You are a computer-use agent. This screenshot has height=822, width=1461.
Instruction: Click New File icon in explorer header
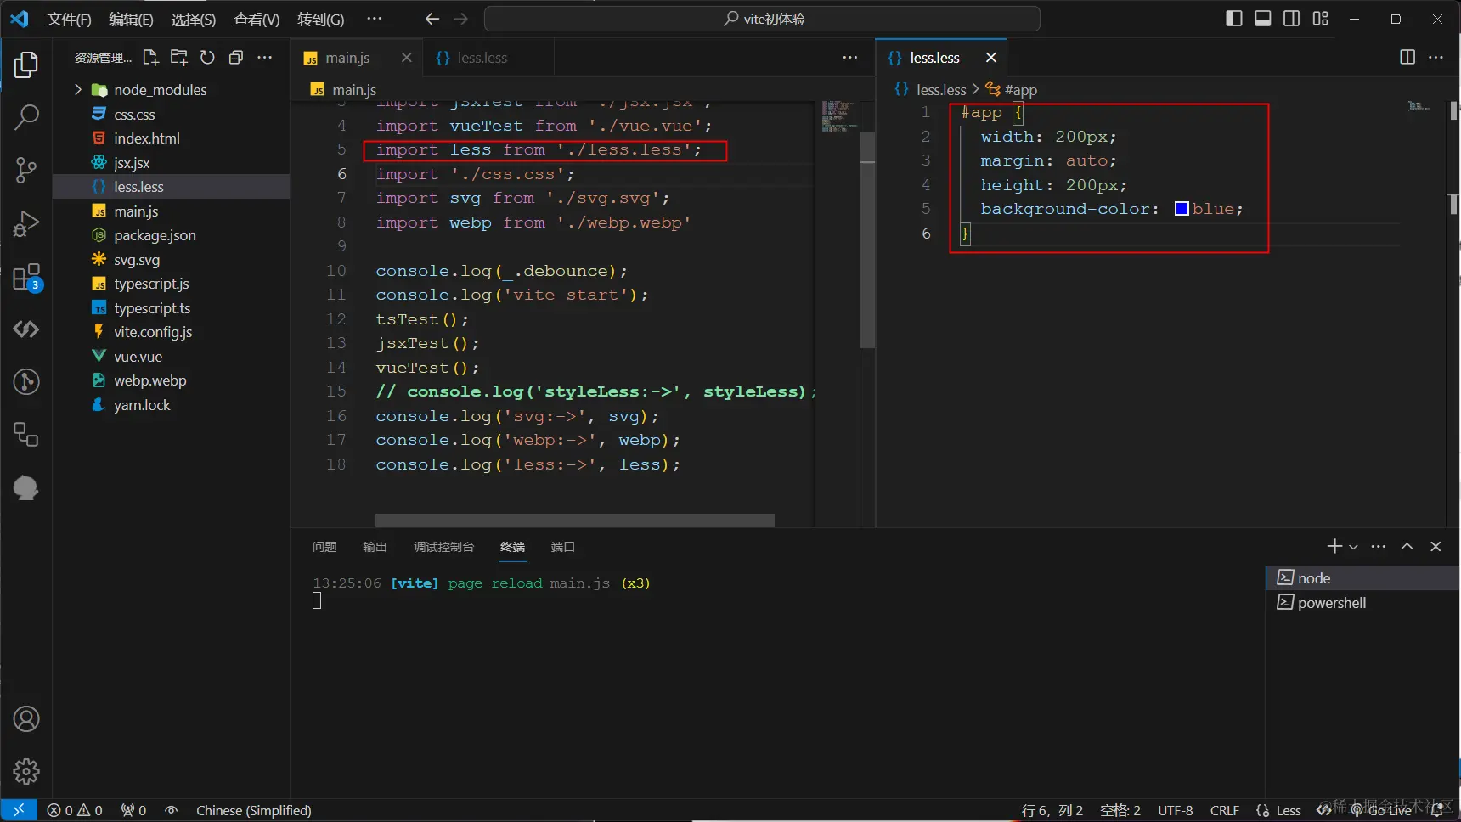pyautogui.click(x=150, y=58)
